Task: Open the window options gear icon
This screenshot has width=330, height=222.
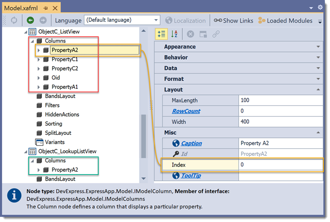Action: [320, 8]
